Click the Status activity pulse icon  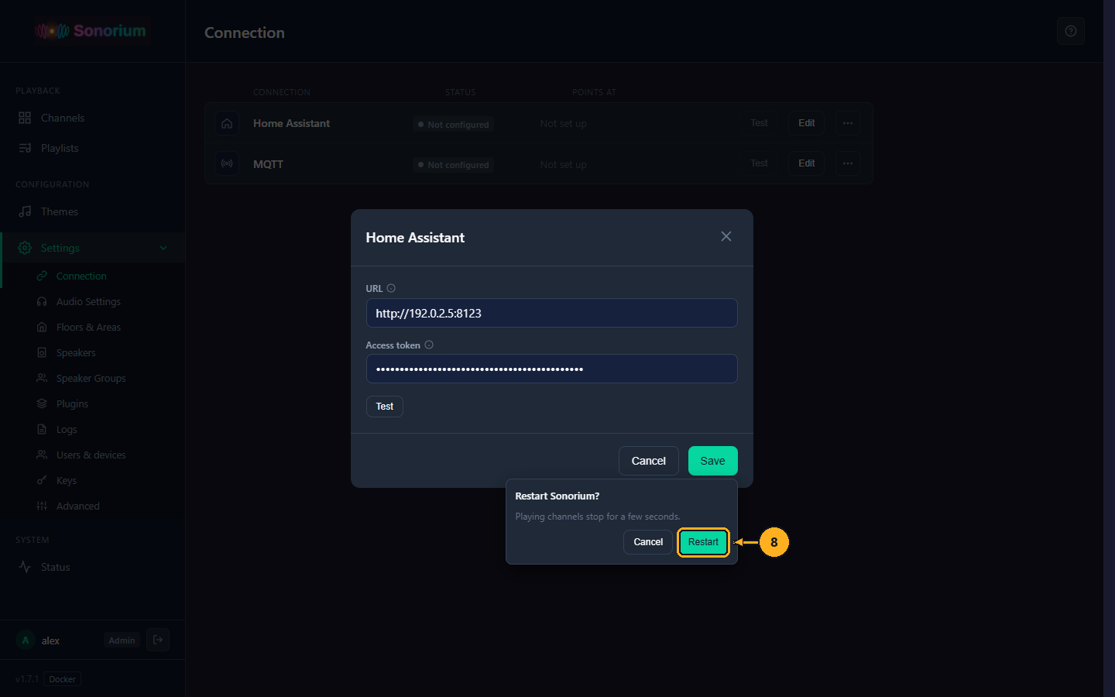click(x=25, y=567)
